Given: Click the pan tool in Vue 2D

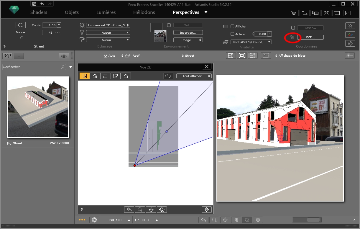Looking at the screenshot, I should pos(151,210).
